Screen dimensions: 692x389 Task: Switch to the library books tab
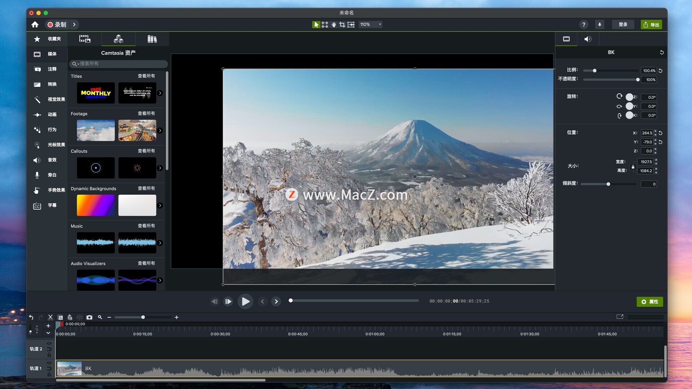coord(152,39)
